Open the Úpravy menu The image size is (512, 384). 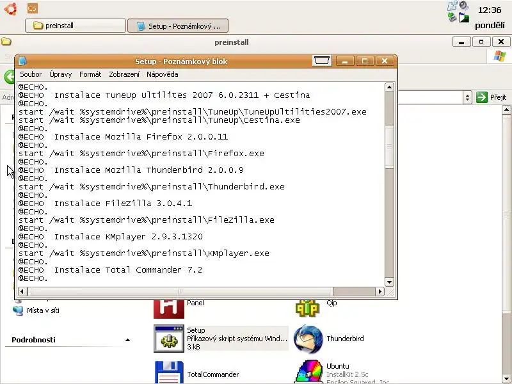click(60, 74)
